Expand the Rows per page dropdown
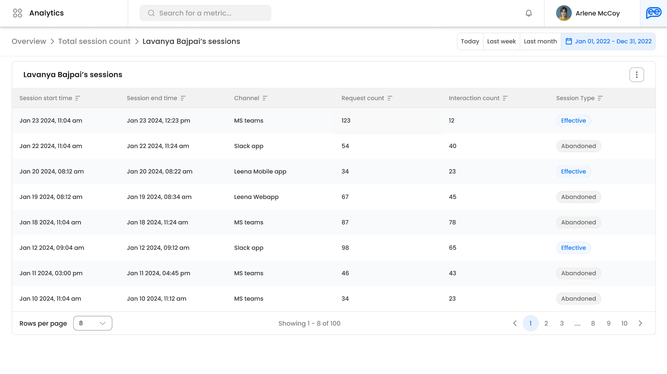This screenshot has width=667, height=374. (x=93, y=323)
